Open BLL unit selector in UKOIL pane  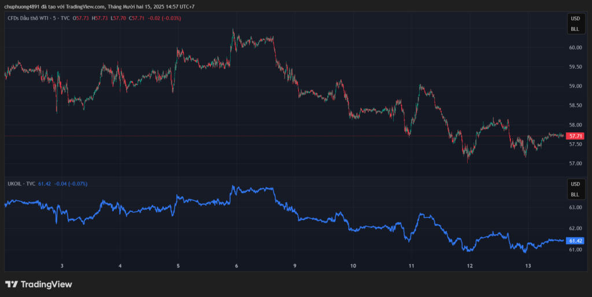point(575,195)
